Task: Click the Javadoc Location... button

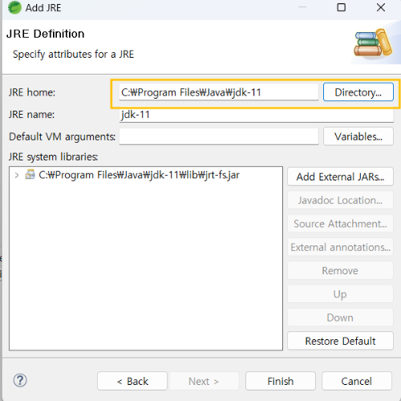Action: tap(340, 200)
